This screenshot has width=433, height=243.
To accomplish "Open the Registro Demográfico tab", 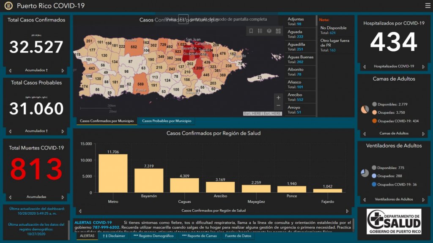I will point(153,236).
